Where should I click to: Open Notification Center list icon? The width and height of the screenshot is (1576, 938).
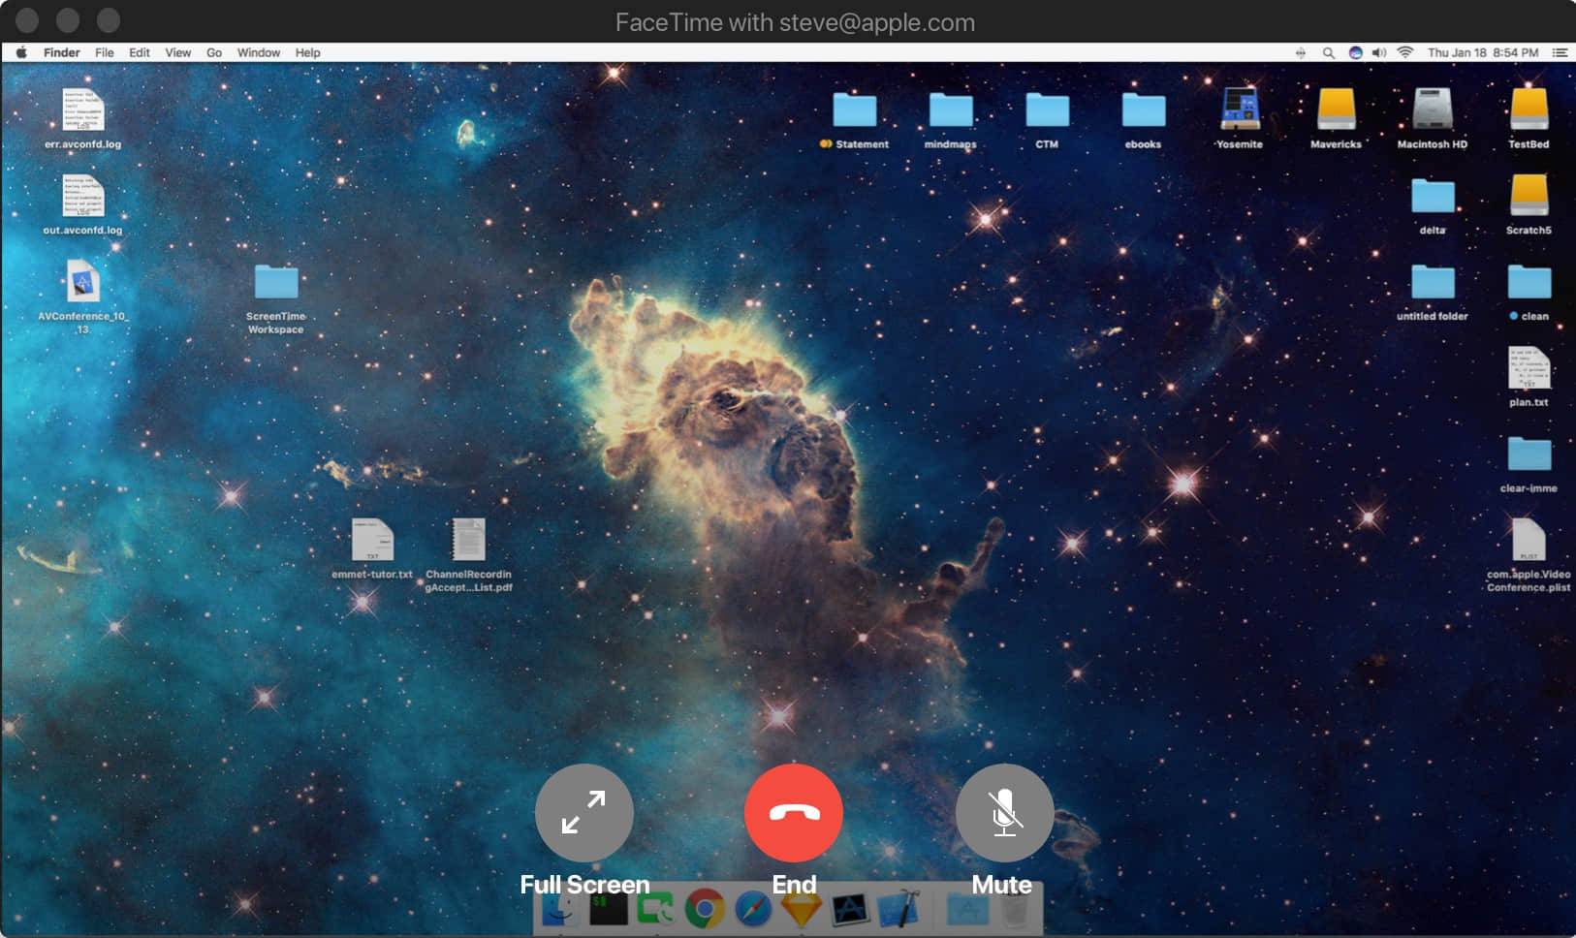tap(1560, 52)
